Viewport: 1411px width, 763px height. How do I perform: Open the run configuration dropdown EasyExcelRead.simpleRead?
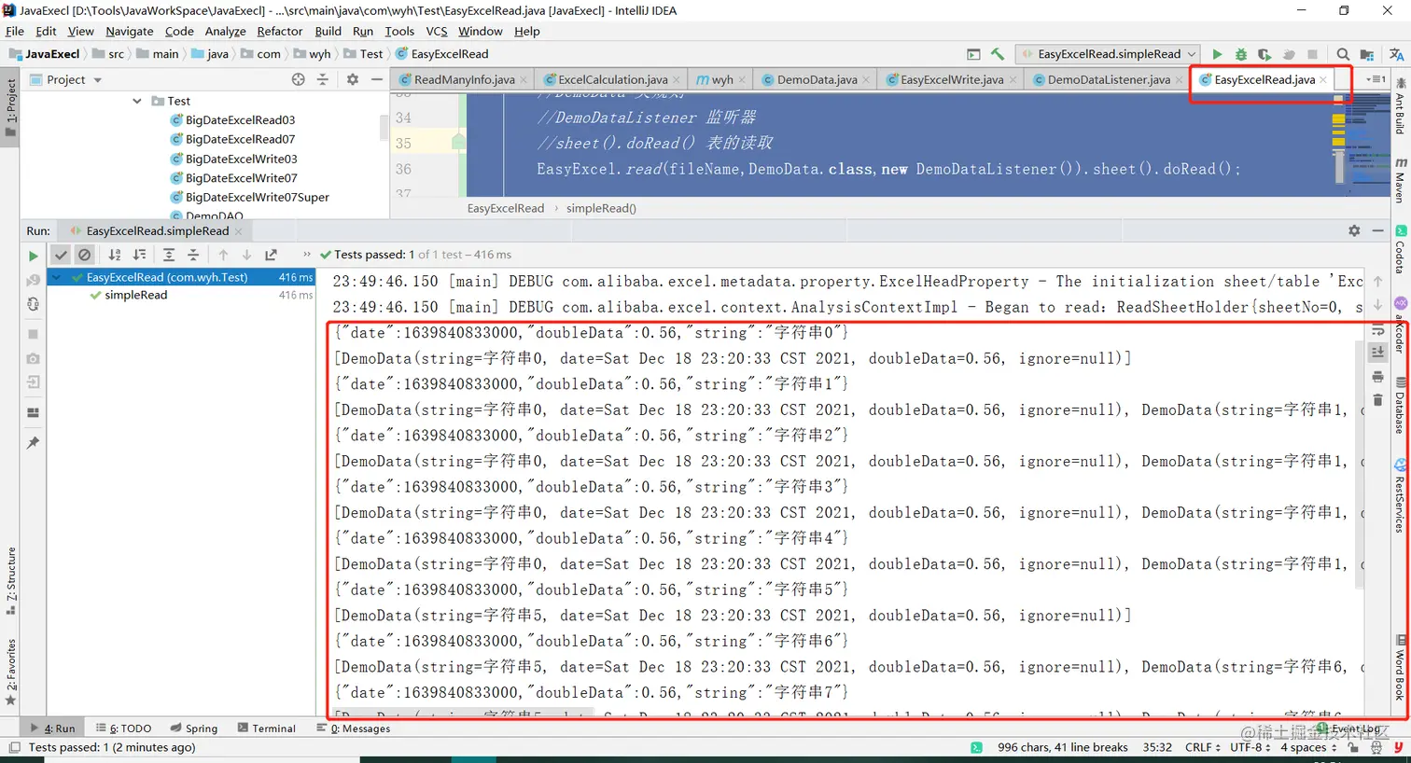click(x=1108, y=54)
